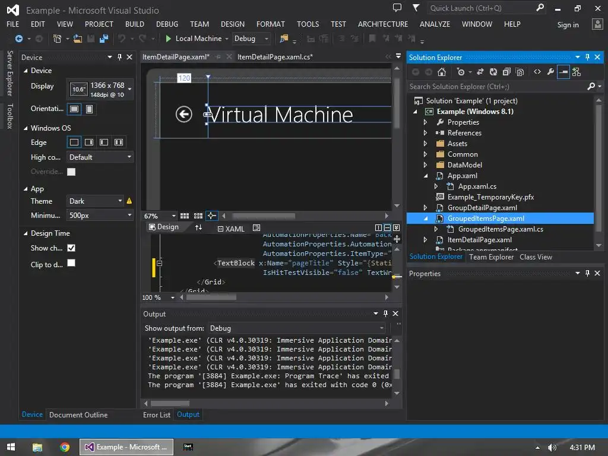The image size is (608, 456).
Task: Open the BUILD menu
Action: (x=135, y=24)
